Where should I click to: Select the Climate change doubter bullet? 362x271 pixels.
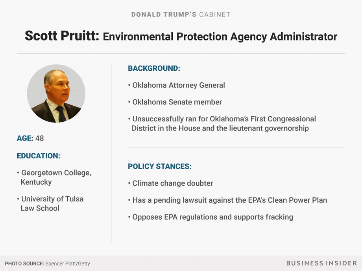pos(170,183)
